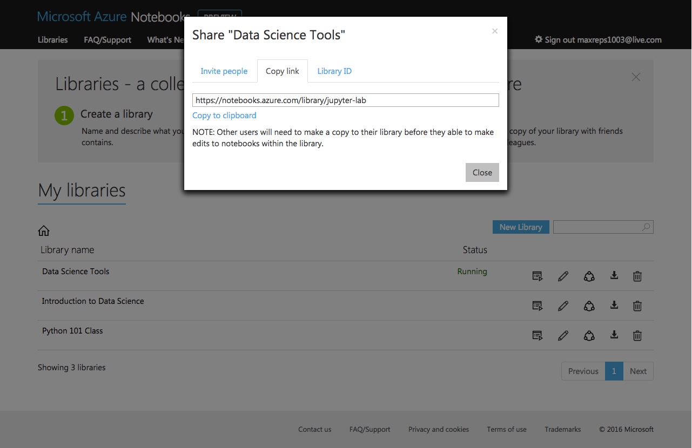Download the Data Science Tools library
The width and height of the screenshot is (692, 448).
[614, 276]
